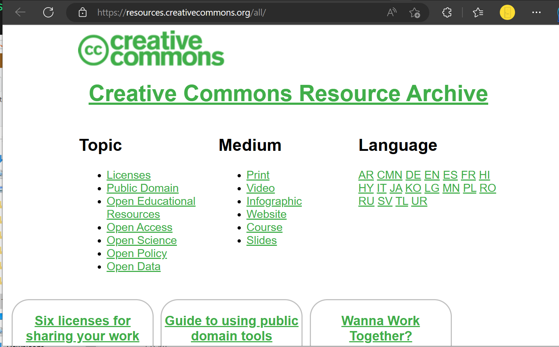
Task: Select the Public Domain topic
Action: (142, 188)
